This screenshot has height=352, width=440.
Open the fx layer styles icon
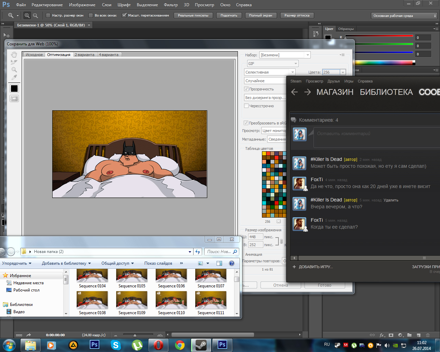[x=382, y=335]
